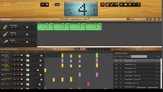Click the pan knob for Djembe Grave
This screenshot has height=92, width=163.
click(28, 70)
